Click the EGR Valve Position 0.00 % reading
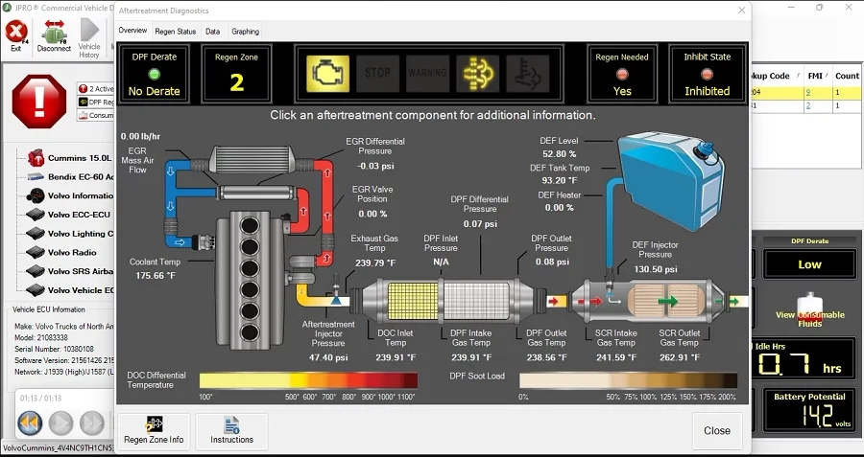Screen dimensions: 864x457 (x=372, y=214)
